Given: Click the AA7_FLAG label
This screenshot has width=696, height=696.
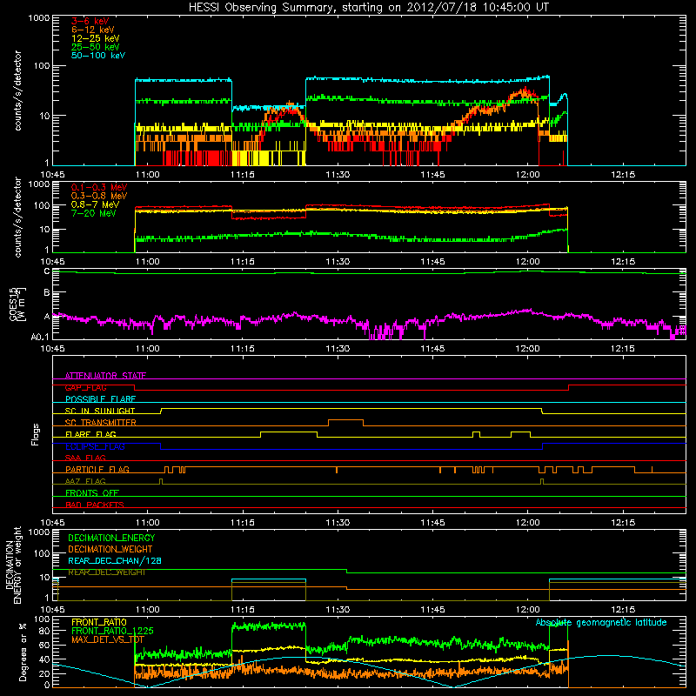Looking at the screenshot, I should click(85, 481).
